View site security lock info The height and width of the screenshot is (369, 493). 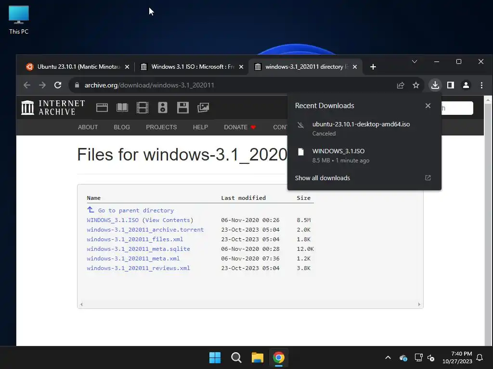point(77,85)
